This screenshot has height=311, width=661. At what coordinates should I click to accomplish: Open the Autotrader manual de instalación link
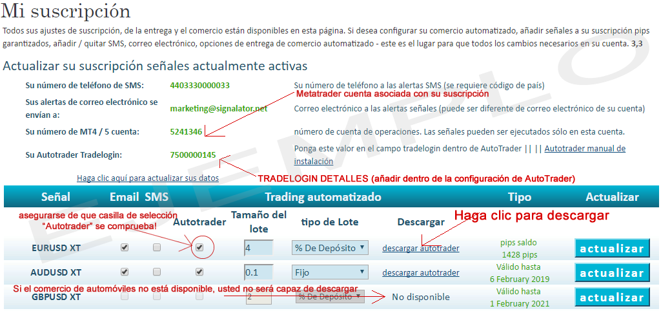[x=460, y=155]
